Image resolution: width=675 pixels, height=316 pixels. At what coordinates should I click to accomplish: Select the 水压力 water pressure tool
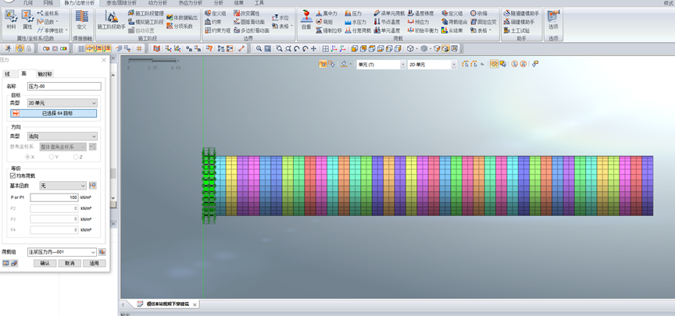click(355, 22)
